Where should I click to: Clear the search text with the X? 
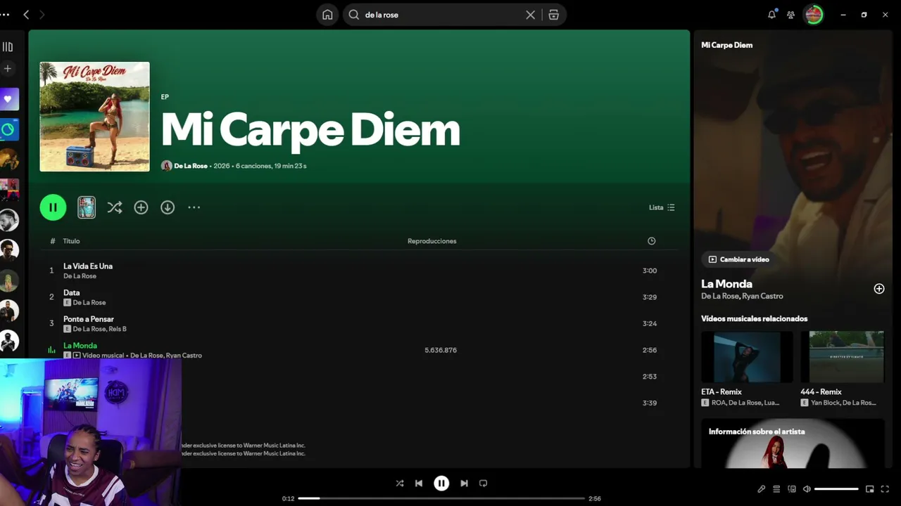531,15
